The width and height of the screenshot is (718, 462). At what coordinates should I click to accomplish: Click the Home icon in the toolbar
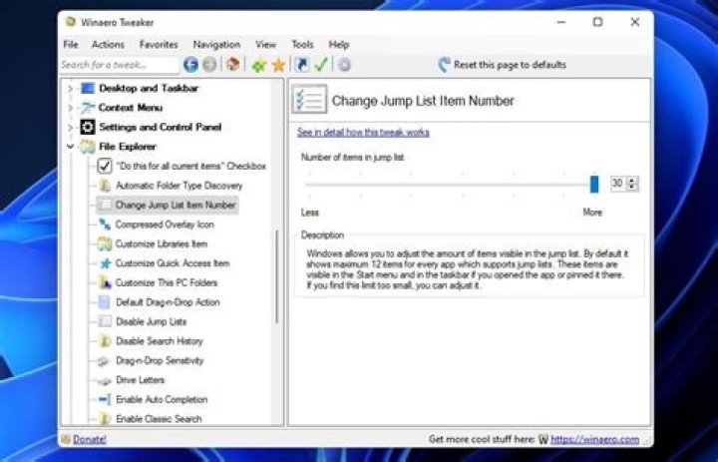232,65
